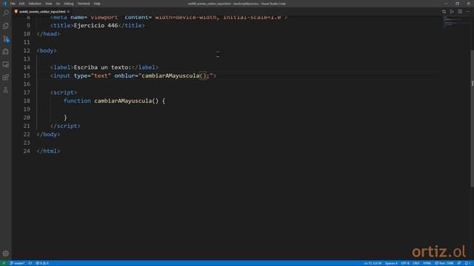Open the Debug menu
Screen dimensions: 474x266
[x=69, y=4]
